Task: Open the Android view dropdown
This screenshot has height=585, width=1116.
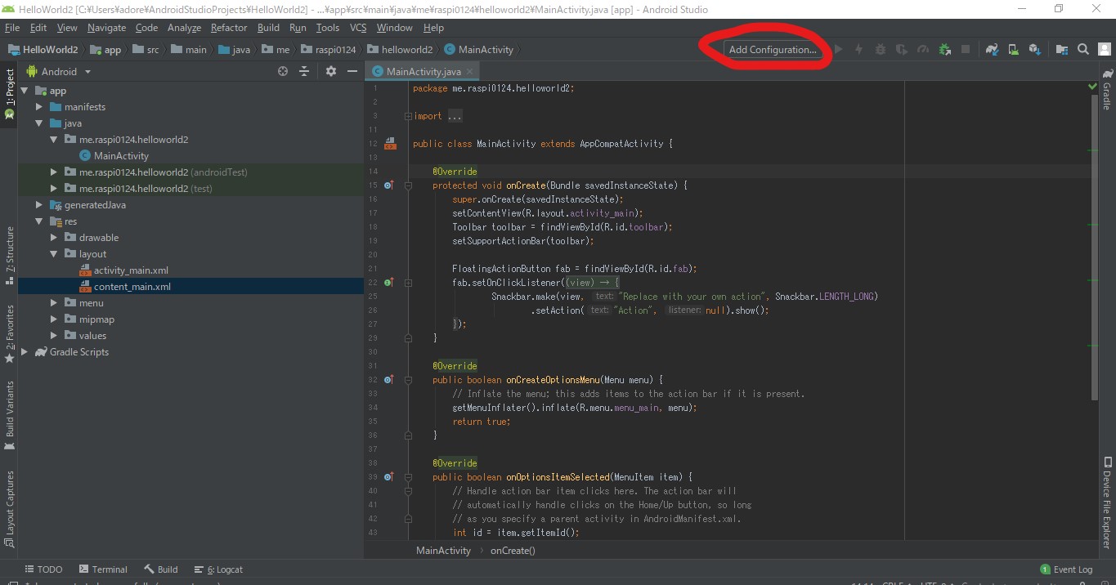Action: (x=59, y=71)
